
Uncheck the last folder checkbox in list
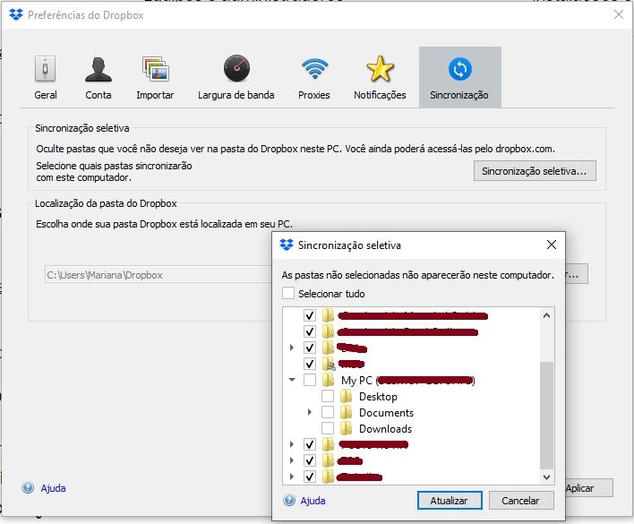[310, 477]
